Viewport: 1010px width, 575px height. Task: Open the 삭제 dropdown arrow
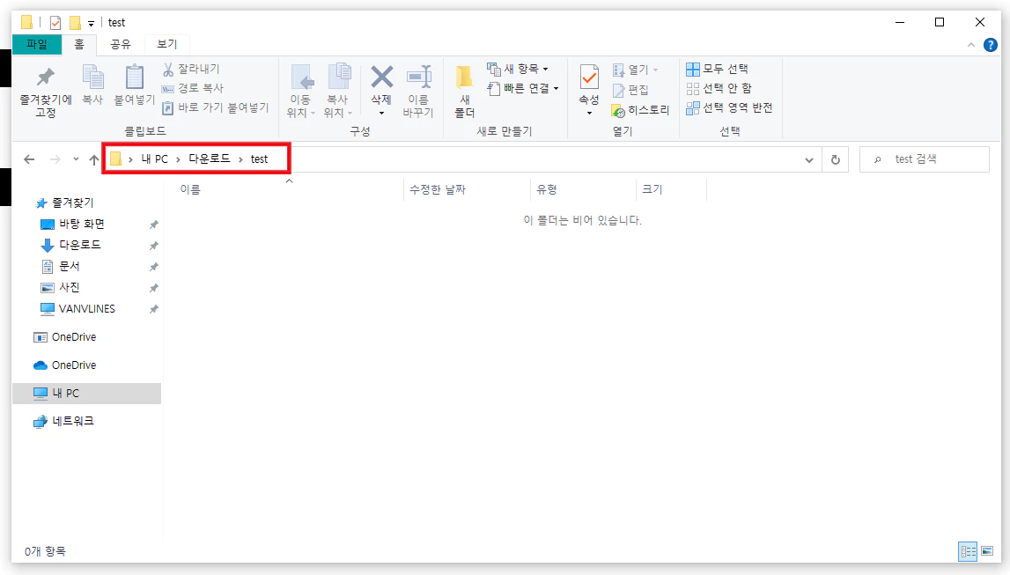pos(381,114)
